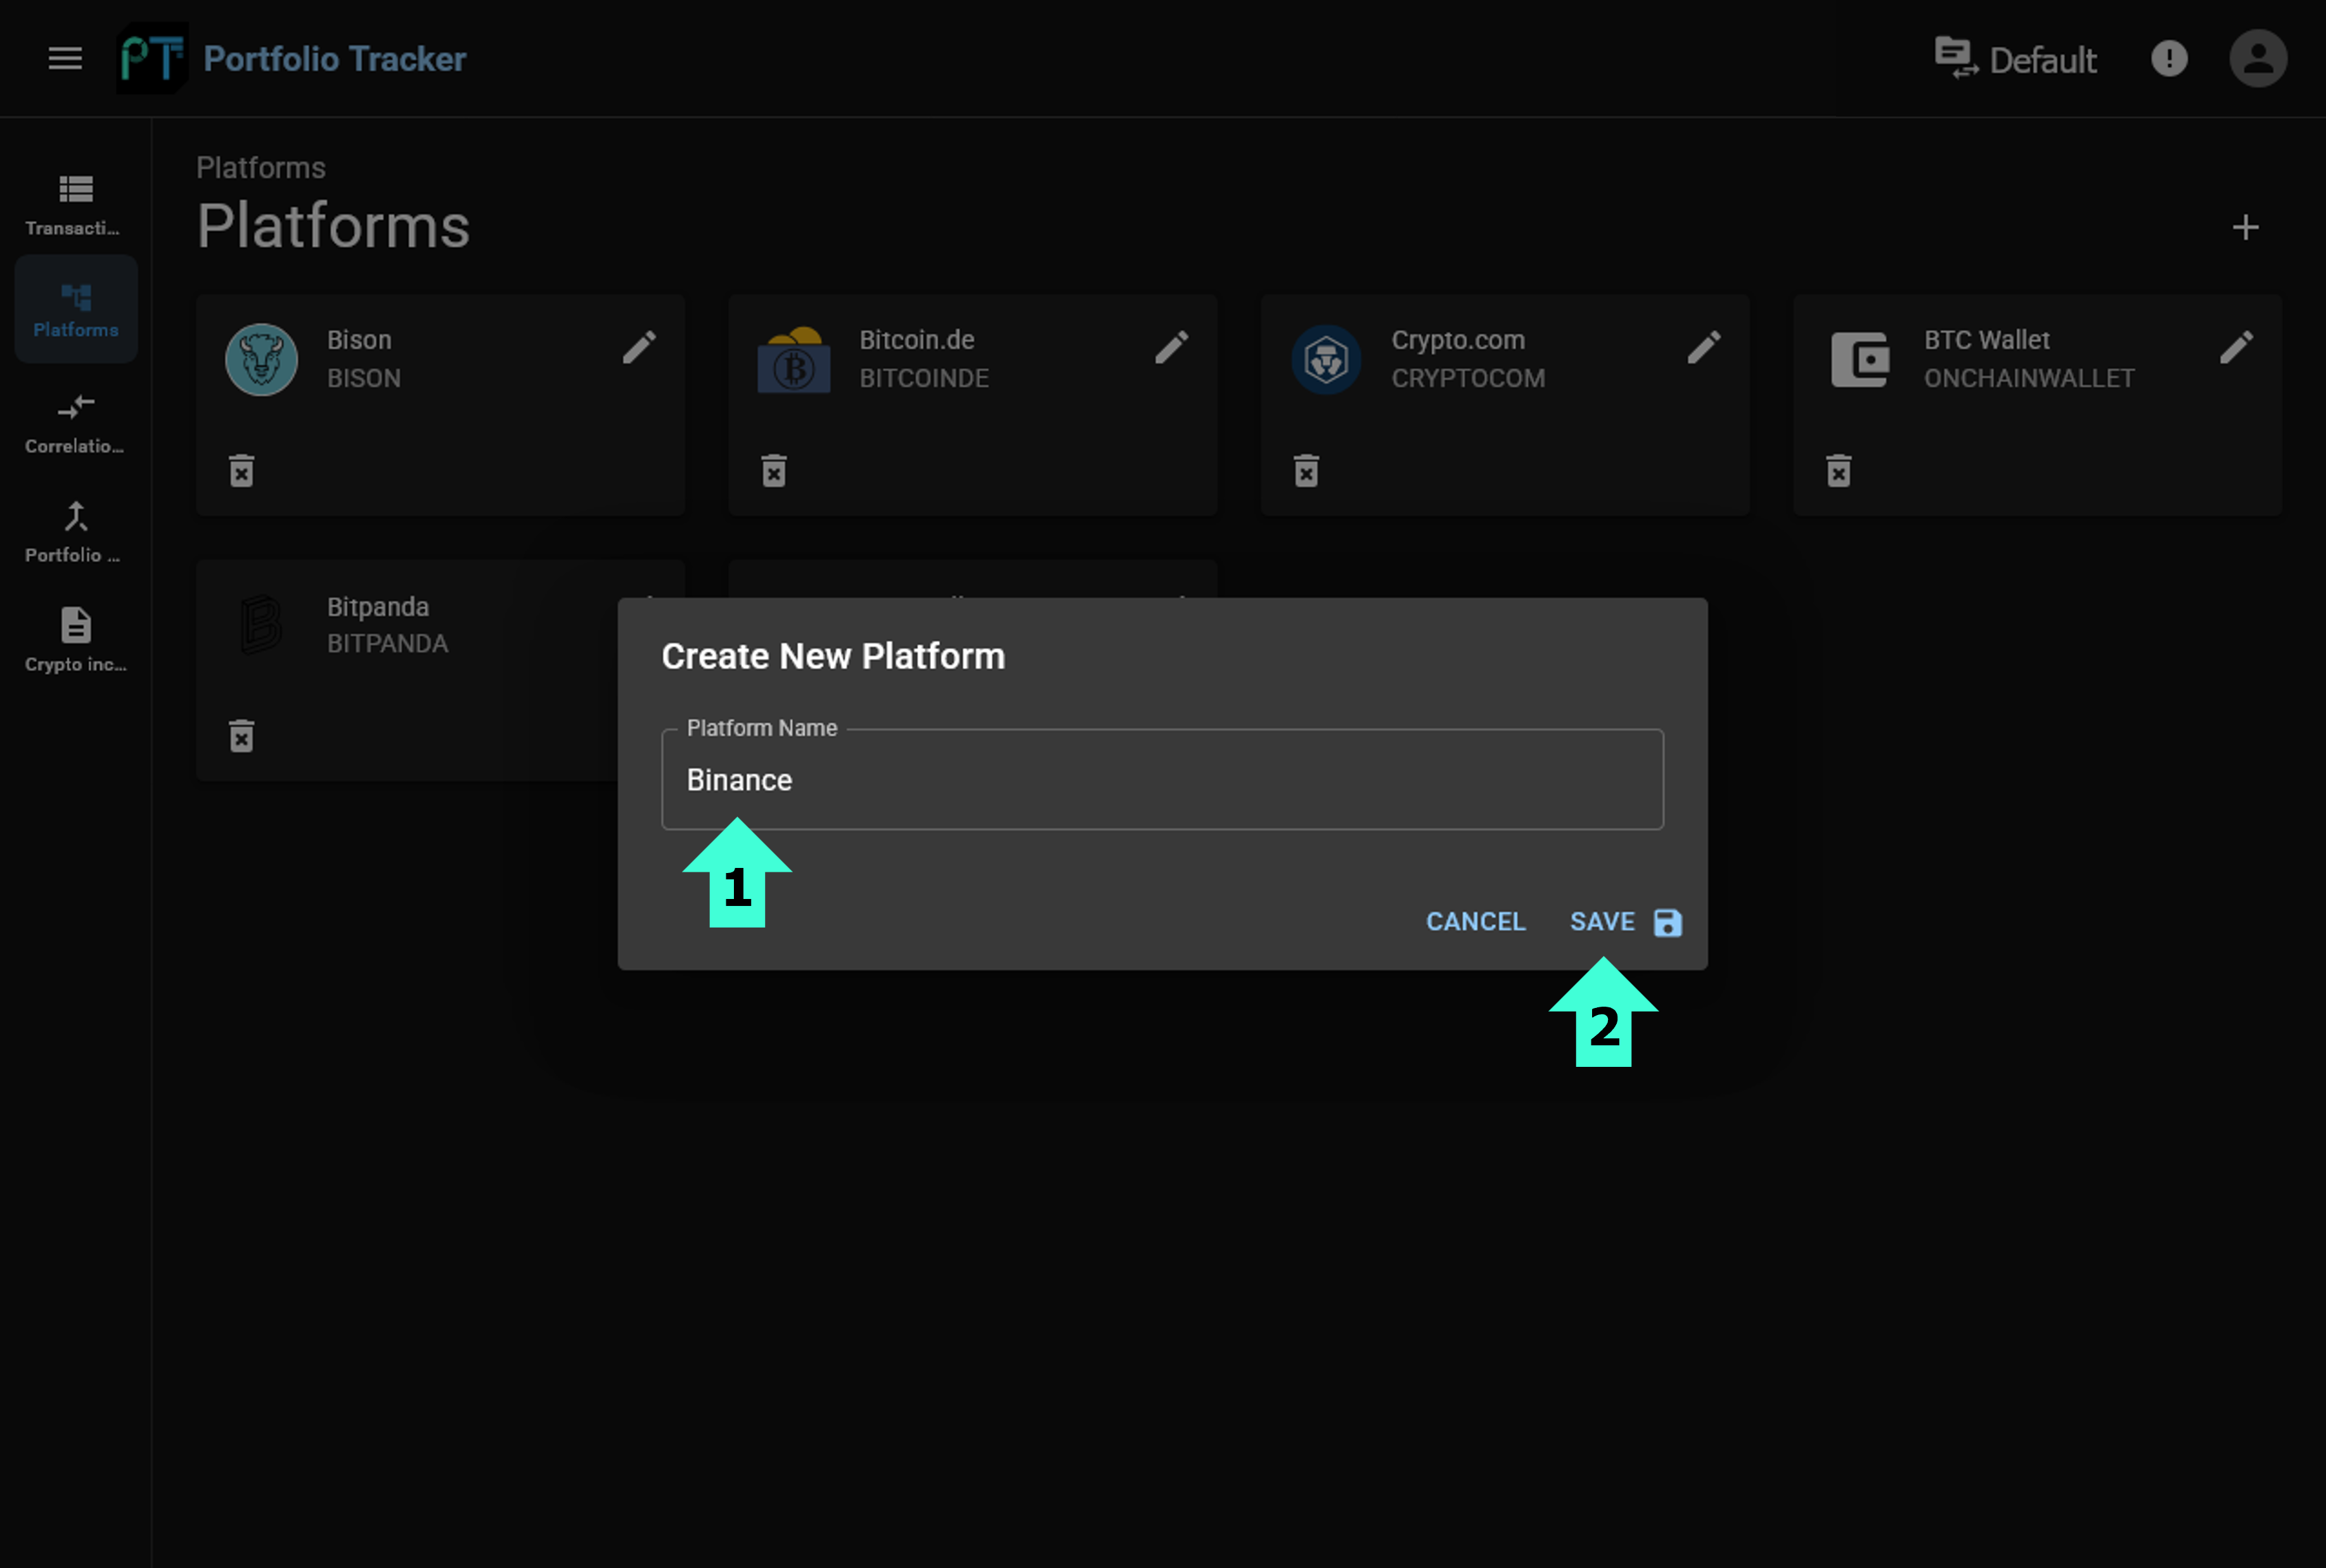
Task: Click the Platforms breadcrumb text
Action: [261, 168]
